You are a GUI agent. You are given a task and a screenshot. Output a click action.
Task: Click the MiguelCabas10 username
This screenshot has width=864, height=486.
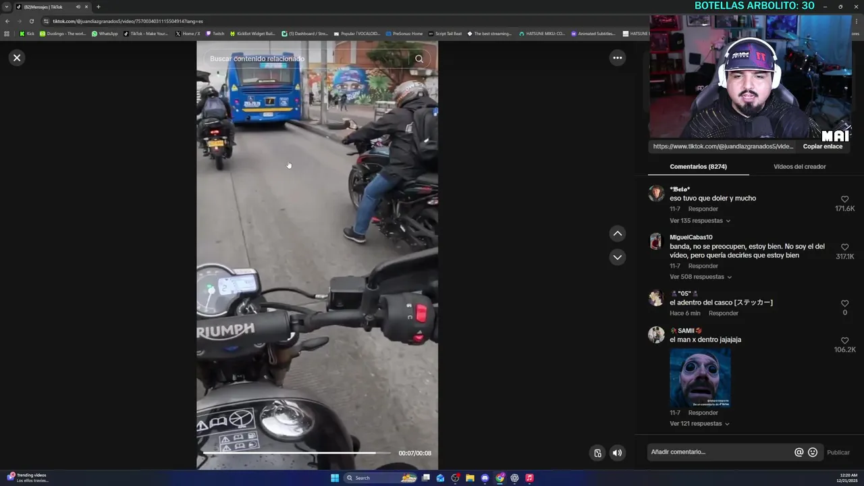(691, 238)
